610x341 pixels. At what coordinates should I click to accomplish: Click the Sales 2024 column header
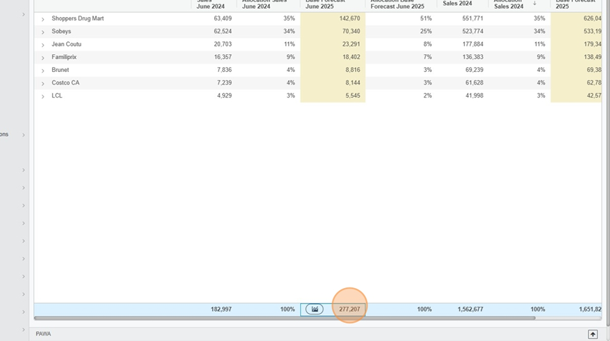457,3
